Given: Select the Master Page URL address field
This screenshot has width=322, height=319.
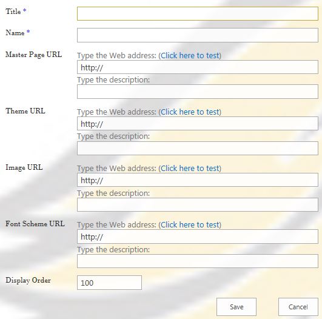Looking at the screenshot, I should [x=198, y=67].
